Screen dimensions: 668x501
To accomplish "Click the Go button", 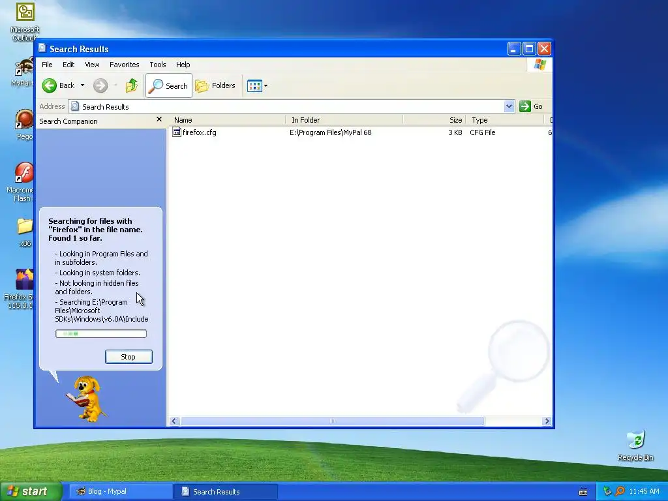I will [x=531, y=106].
